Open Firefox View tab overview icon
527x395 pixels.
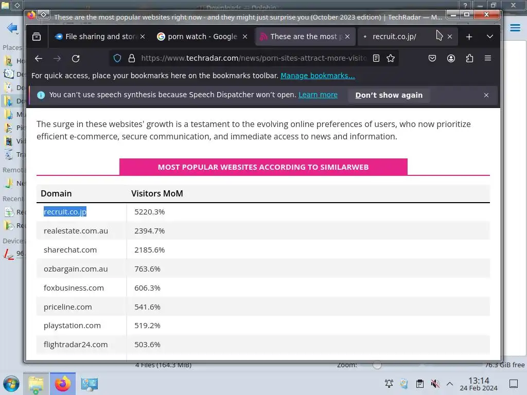pyautogui.click(x=37, y=37)
